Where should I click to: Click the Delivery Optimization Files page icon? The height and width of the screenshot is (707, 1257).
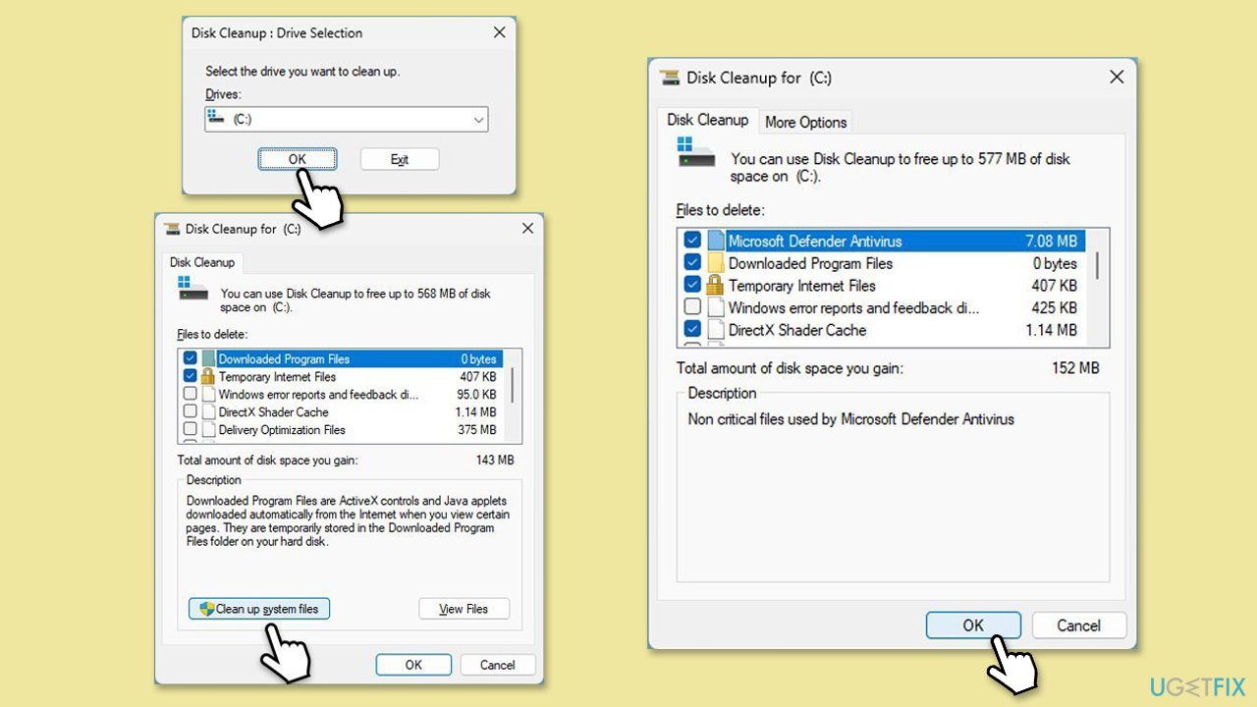click(x=208, y=430)
